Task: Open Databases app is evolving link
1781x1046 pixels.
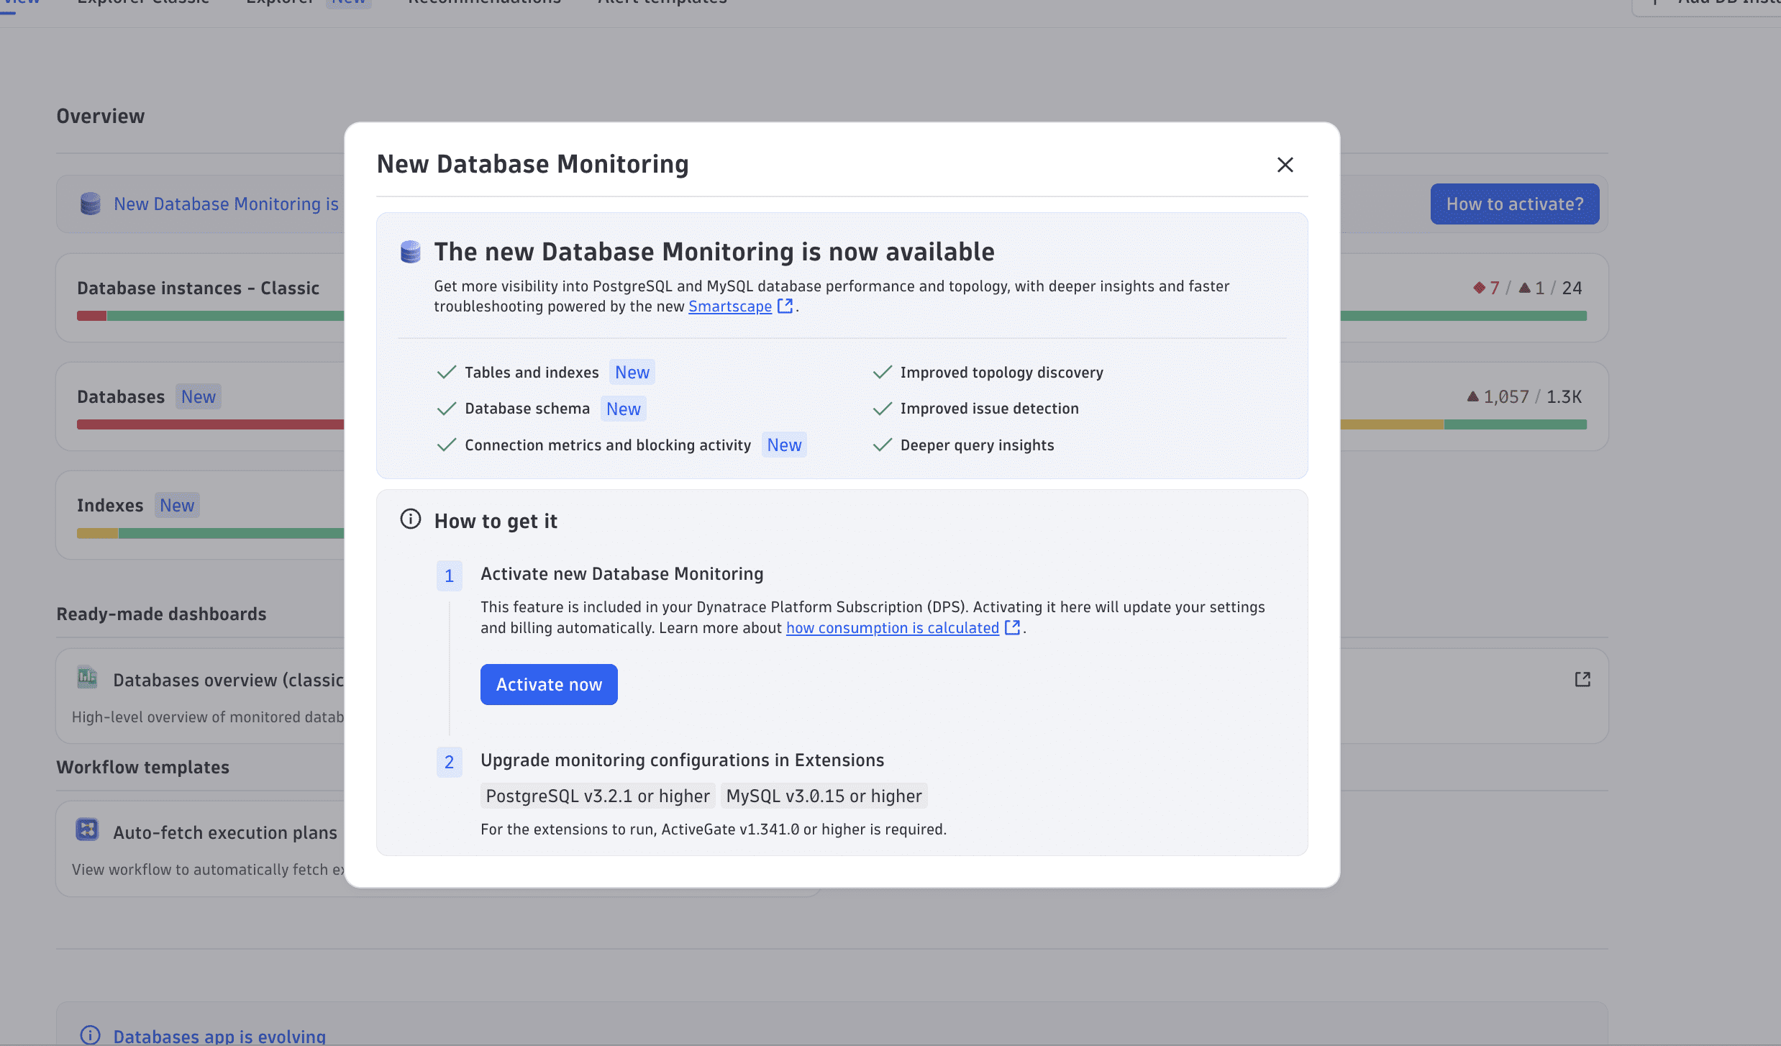Action: pos(219,1037)
